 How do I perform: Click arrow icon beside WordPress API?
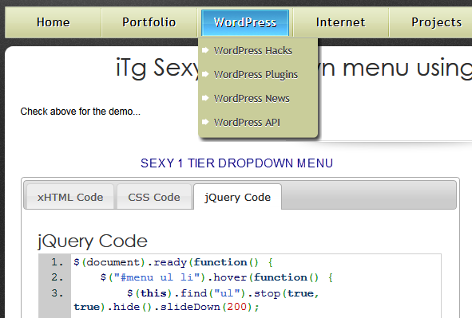coord(205,122)
